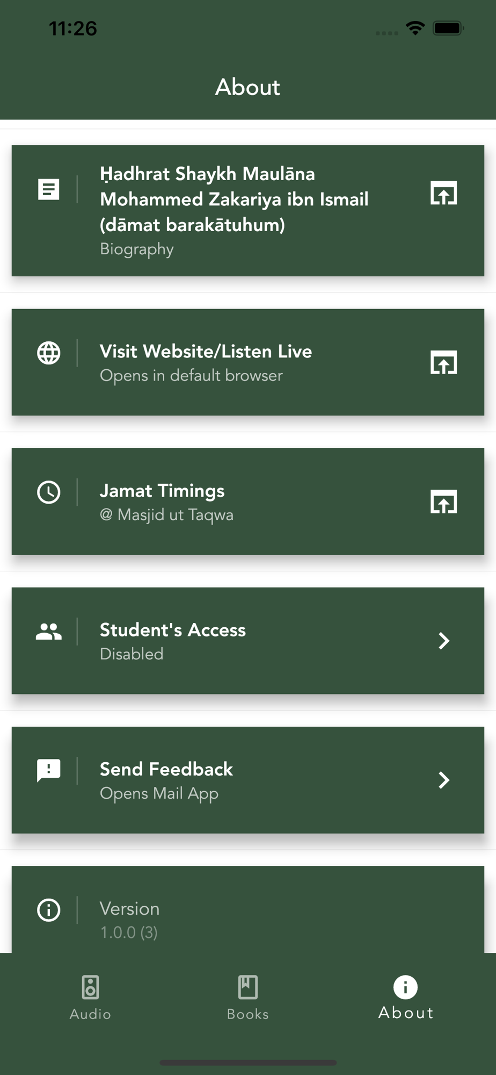Tap the feedback speech bubble icon
496x1075 pixels.
click(x=48, y=770)
